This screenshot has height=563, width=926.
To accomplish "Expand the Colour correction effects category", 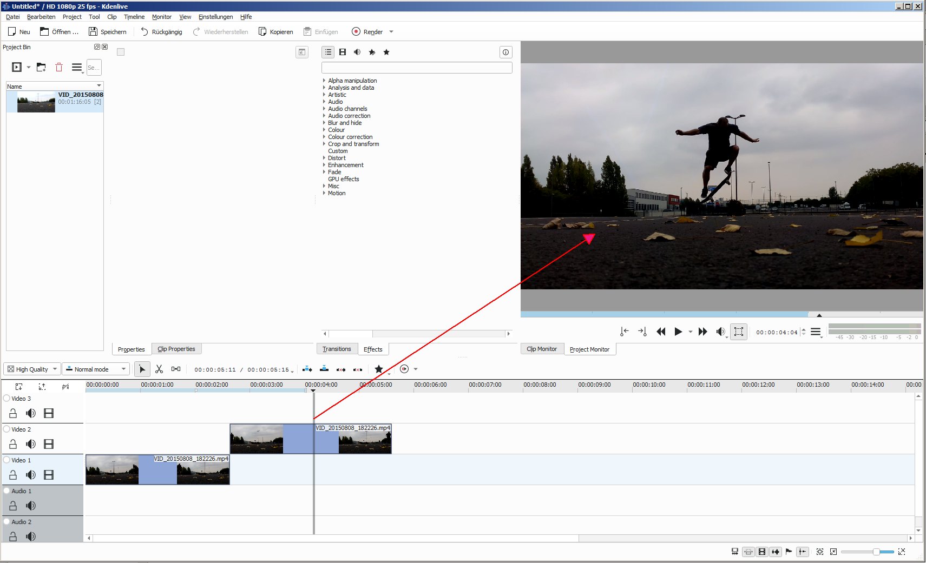I will click(324, 137).
